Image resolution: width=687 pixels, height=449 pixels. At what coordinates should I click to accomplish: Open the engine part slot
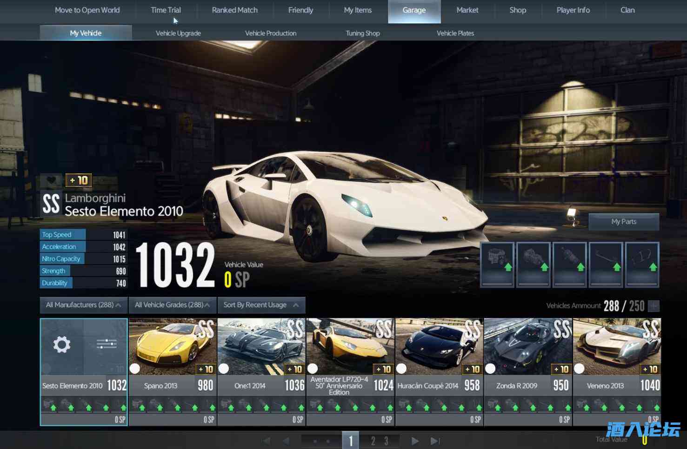pos(497,264)
